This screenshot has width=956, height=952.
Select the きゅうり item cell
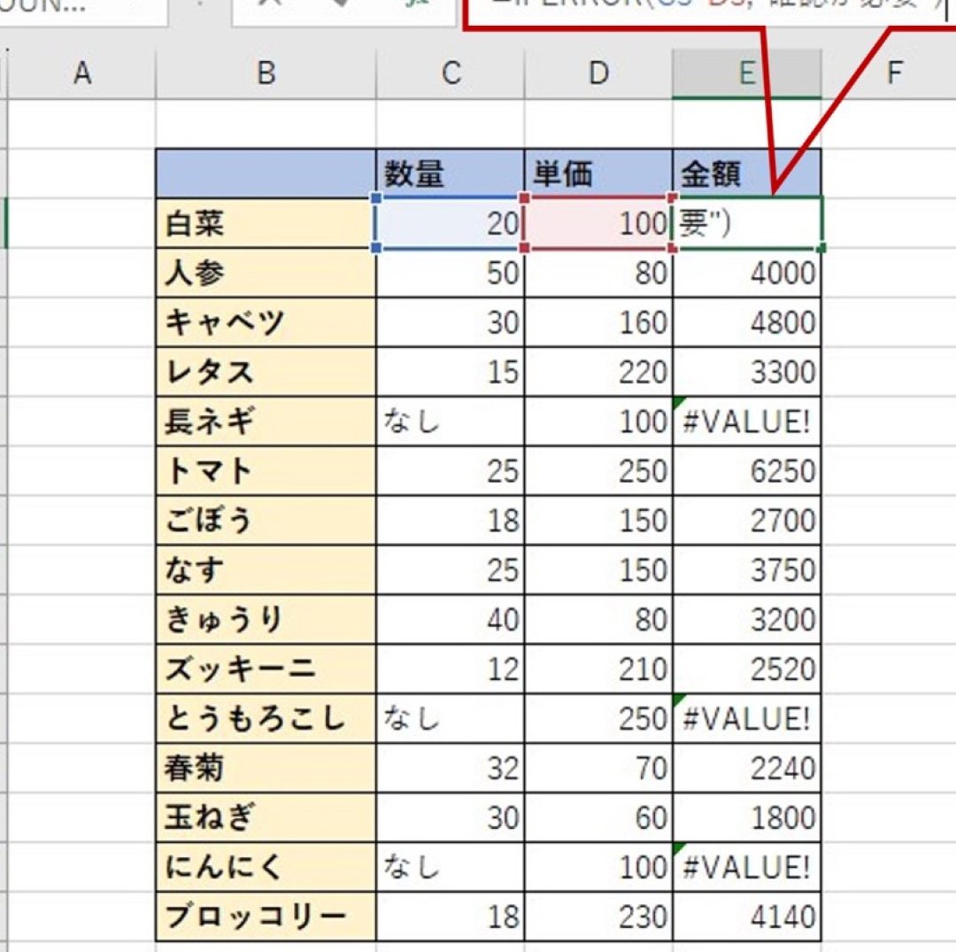point(266,620)
